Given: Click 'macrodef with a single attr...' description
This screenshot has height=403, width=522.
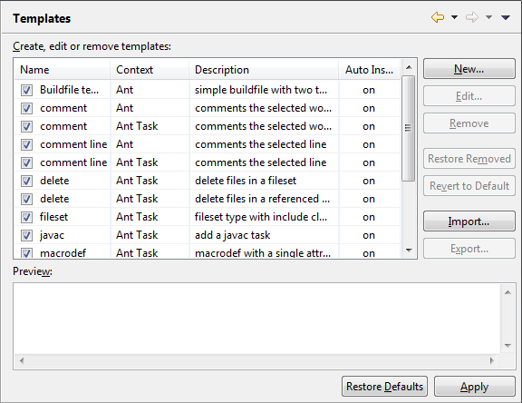Looking at the screenshot, I should click(x=263, y=253).
